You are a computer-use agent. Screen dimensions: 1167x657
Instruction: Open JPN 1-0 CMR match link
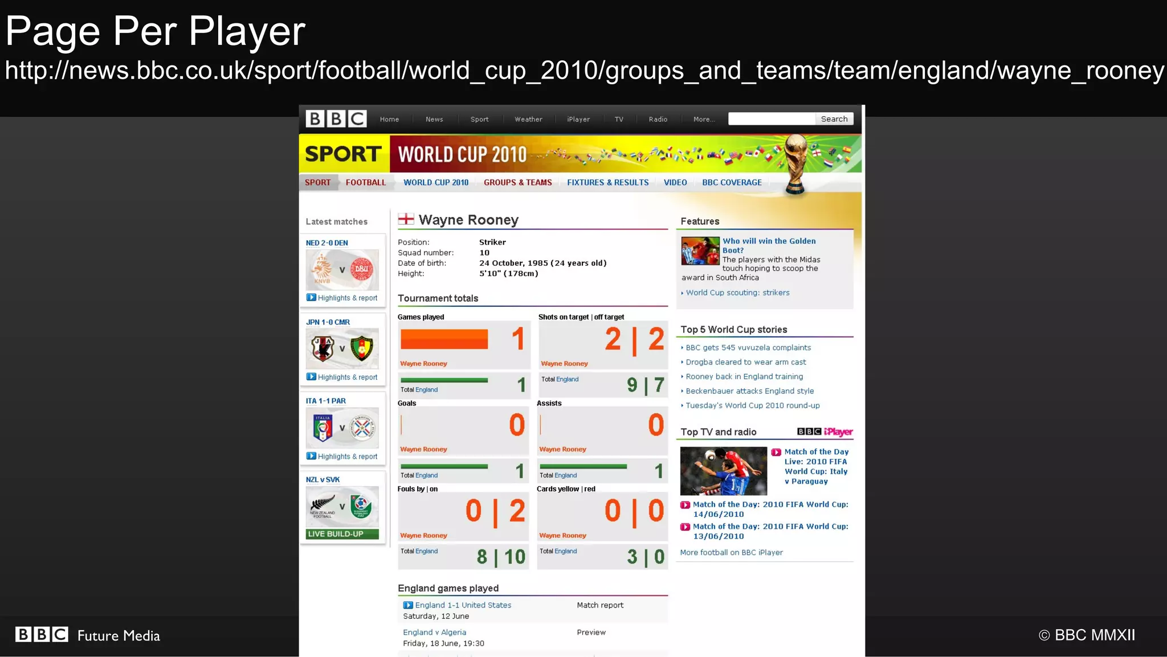[328, 322]
